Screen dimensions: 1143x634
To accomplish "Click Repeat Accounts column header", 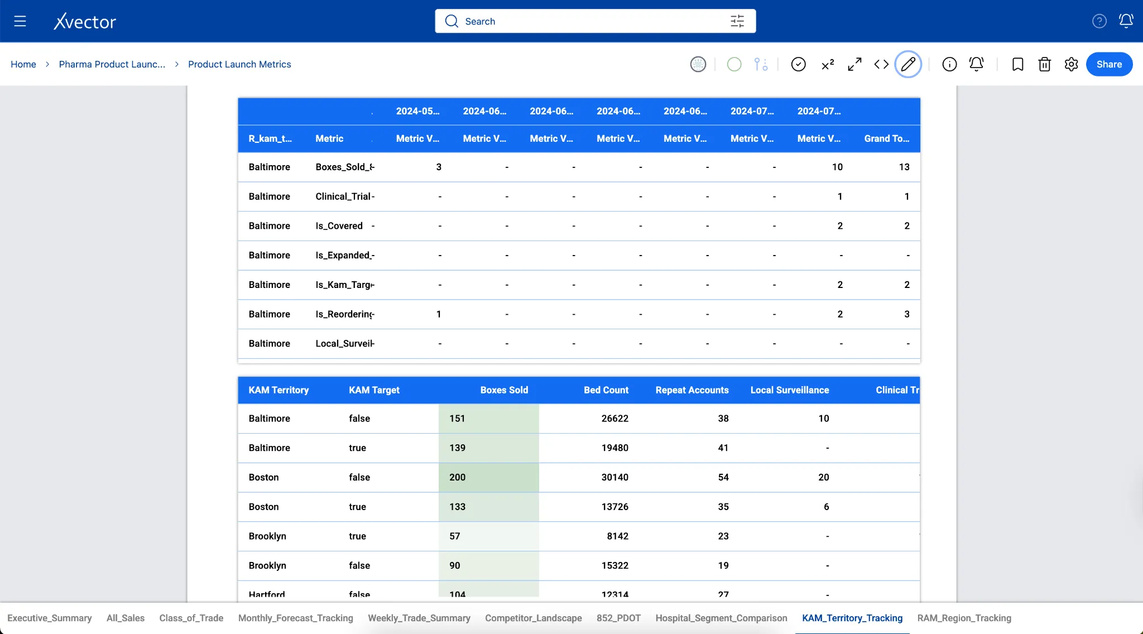I will click(x=692, y=390).
